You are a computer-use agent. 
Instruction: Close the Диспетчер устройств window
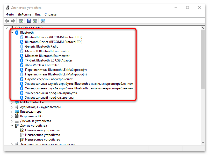point(199,7)
